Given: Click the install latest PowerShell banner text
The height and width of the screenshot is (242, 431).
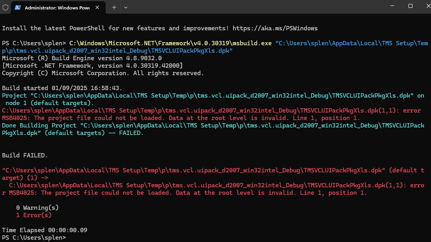Looking at the screenshot, I should click(x=118, y=28).
